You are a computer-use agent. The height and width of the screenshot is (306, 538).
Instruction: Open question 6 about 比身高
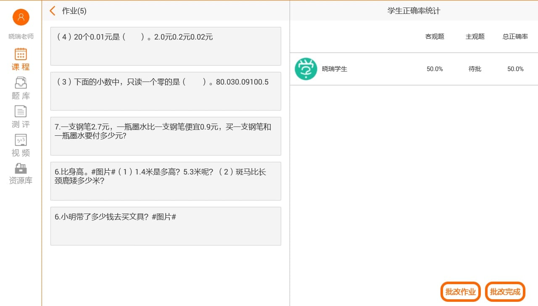(166, 181)
